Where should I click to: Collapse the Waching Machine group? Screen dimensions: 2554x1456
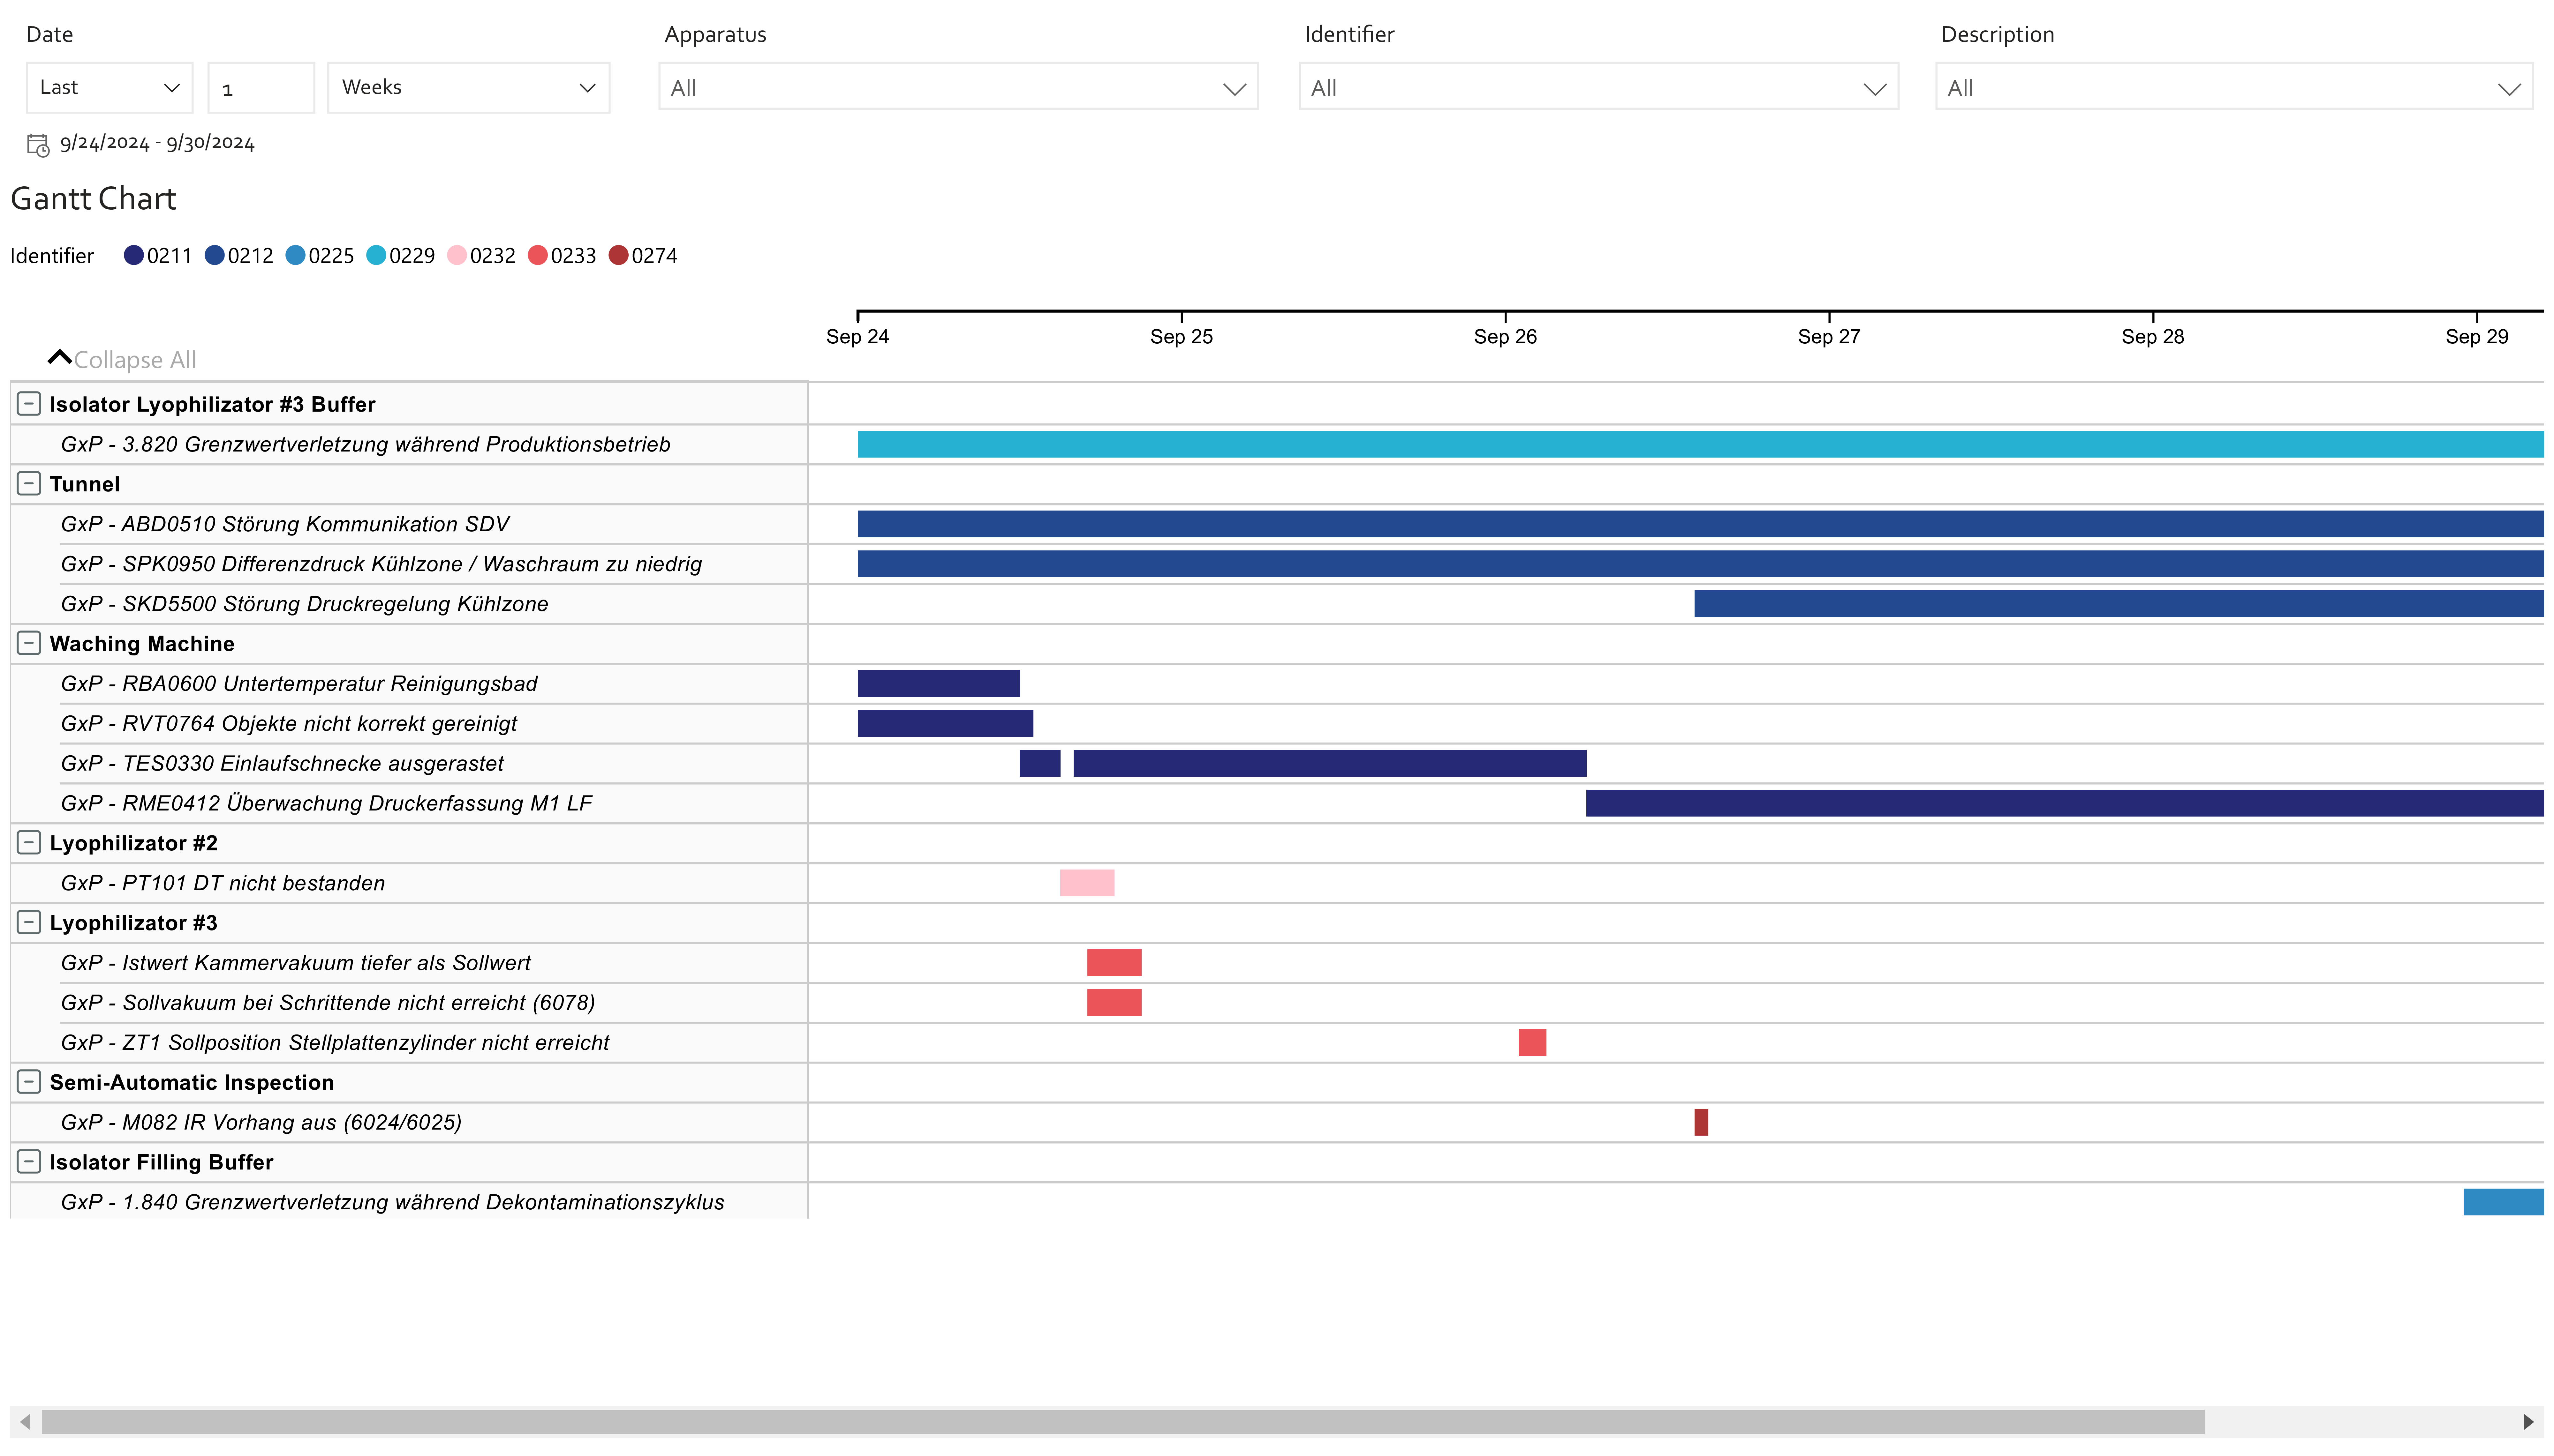[29, 643]
